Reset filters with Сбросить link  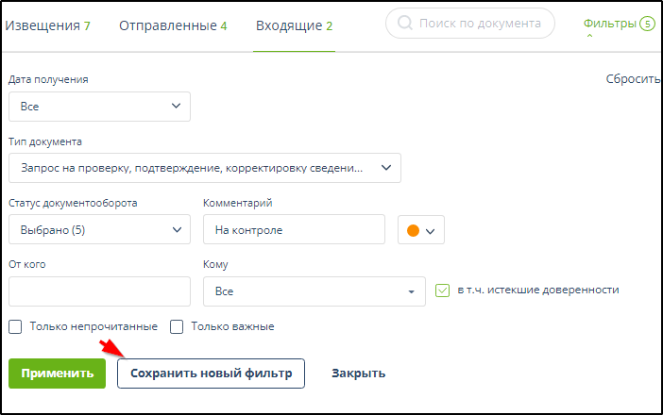633,79
